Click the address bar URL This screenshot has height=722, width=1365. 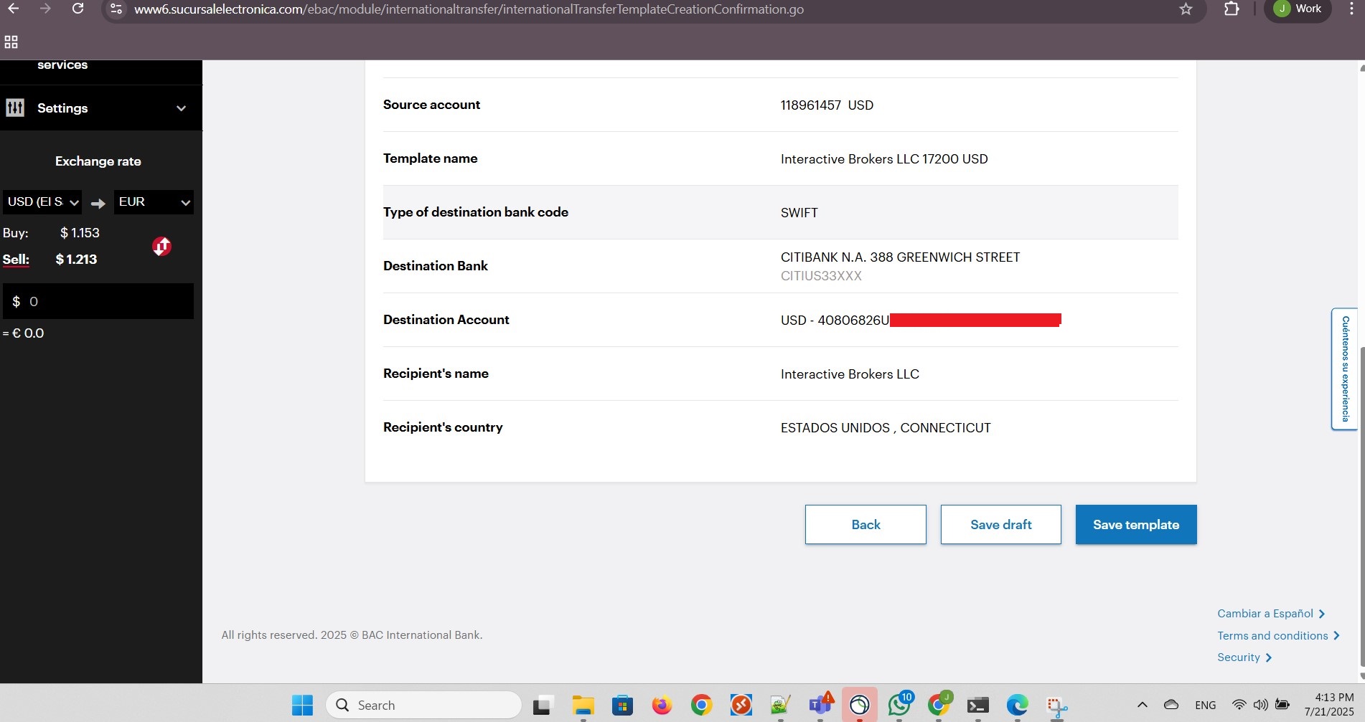tap(469, 9)
